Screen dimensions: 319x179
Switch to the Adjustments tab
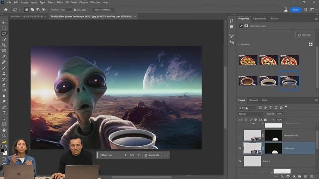(x=259, y=19)
